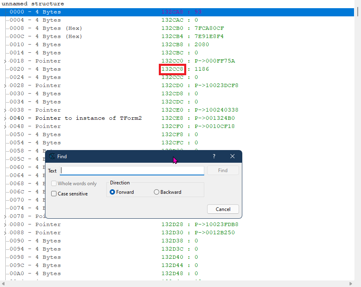Click the Cheat Engine icon in Find dialog
Screen dimensions: 361x287
52,157
